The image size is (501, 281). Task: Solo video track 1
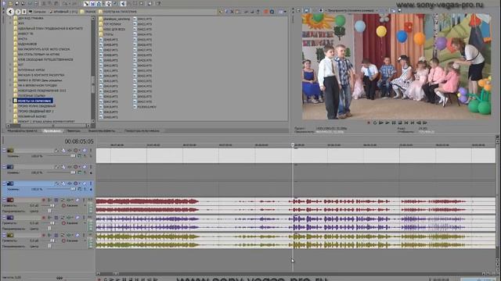91,151
